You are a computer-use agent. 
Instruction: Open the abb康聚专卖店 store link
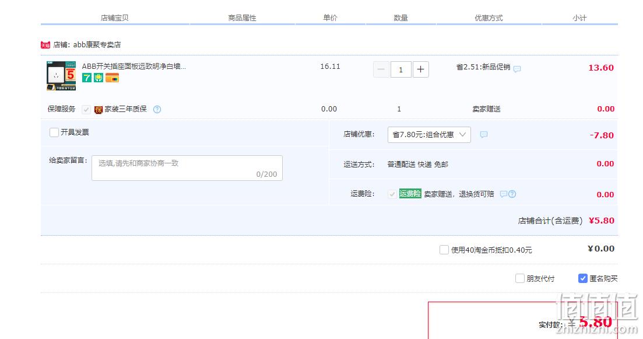pyautogui.click(x=97, y=45)
